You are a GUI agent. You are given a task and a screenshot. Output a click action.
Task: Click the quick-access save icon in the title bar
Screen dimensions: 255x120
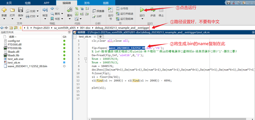coord(228,2)
